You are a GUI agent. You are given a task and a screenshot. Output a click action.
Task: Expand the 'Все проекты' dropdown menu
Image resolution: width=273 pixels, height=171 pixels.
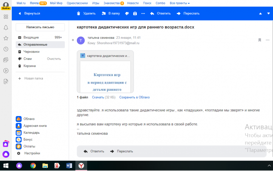[180, 3]
